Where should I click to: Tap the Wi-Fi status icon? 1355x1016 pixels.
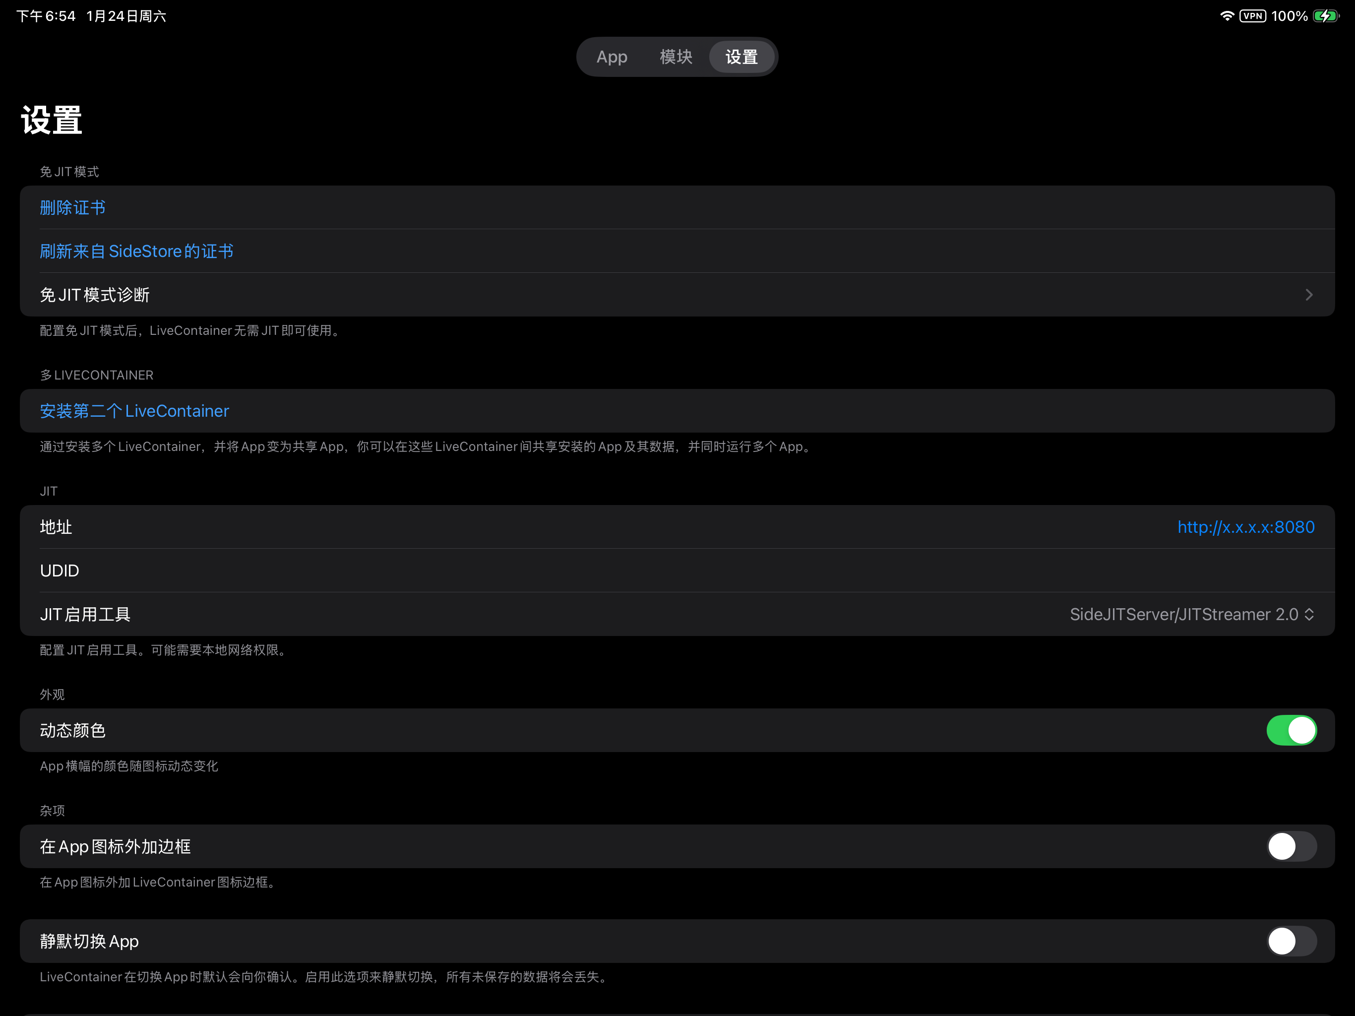click(1227, 16)
